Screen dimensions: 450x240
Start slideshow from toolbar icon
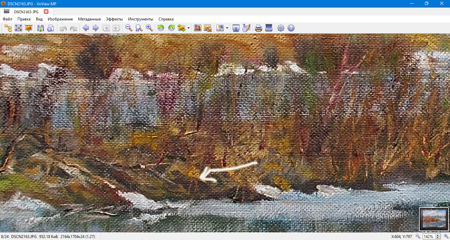(x=29, y=28)
